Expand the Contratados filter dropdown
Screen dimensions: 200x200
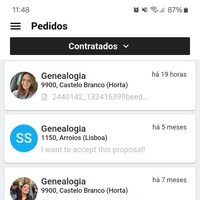(x=100, y=46)
